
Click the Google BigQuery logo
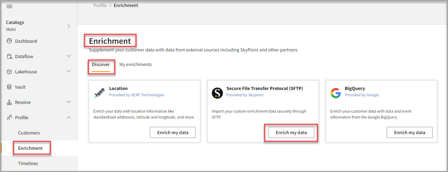(x=336, y=93)
